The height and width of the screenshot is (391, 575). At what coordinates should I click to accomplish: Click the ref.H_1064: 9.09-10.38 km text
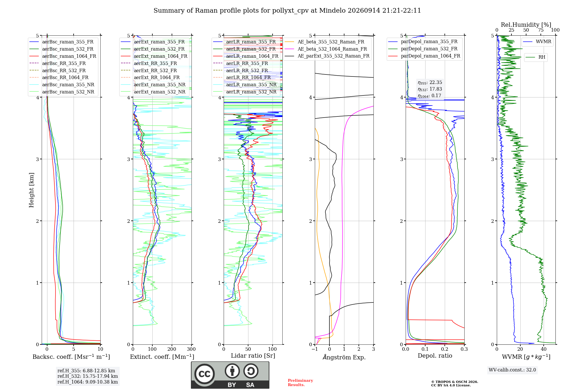[x=88, y=382]
